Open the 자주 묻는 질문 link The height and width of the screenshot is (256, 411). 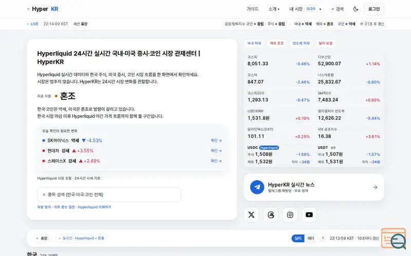[64, 207]
